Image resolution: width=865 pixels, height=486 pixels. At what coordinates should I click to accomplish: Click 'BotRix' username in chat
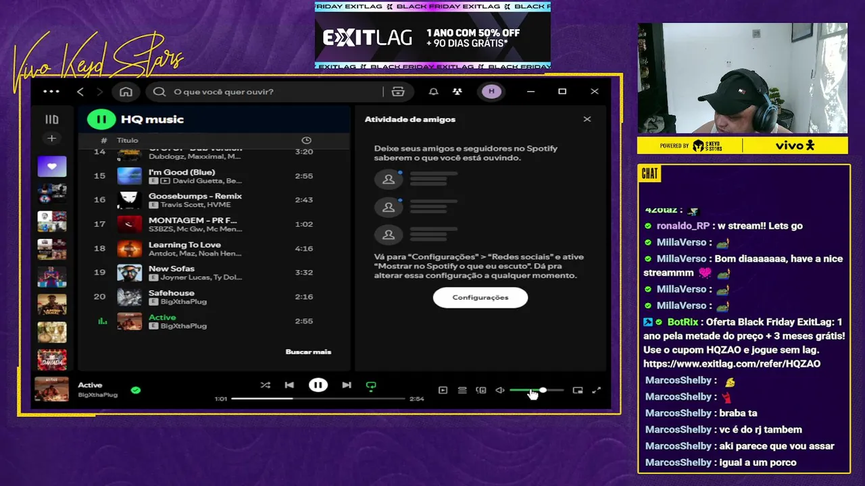683,322
